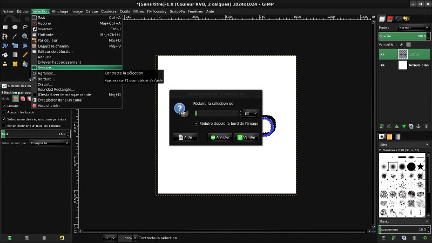Duplicate the current layer icon
This screenshot has height=243, width=432.
click(411, 126)
